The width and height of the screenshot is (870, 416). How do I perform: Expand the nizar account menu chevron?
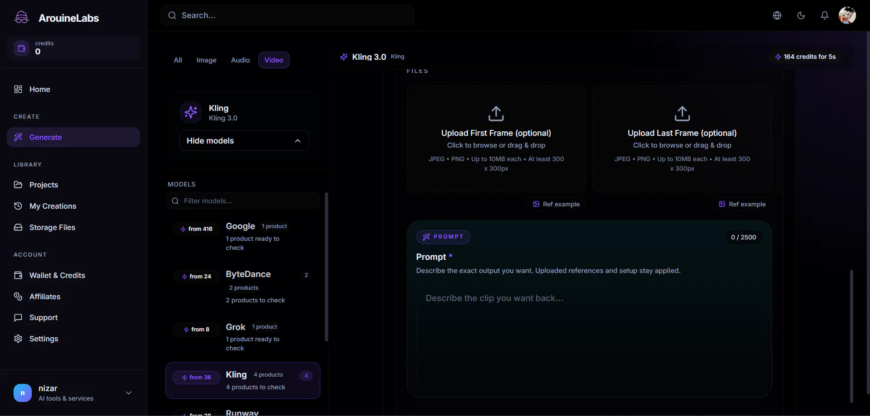coord(129,393)
